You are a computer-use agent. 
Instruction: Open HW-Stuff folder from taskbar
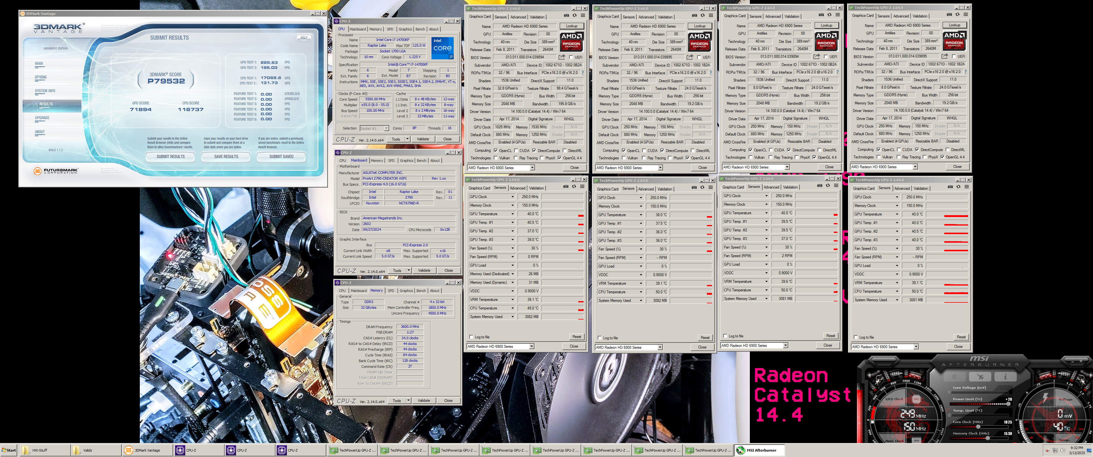click(45, 450)
